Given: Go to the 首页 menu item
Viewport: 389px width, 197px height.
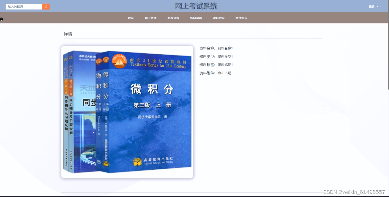Looking at the screenshot, I should point(131,18).
